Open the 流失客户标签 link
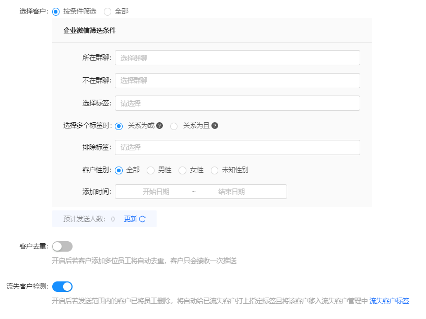 (x=389, y=301)
